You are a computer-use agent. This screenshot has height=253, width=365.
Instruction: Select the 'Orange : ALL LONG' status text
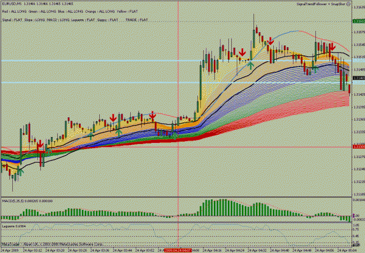click(100, 12)
